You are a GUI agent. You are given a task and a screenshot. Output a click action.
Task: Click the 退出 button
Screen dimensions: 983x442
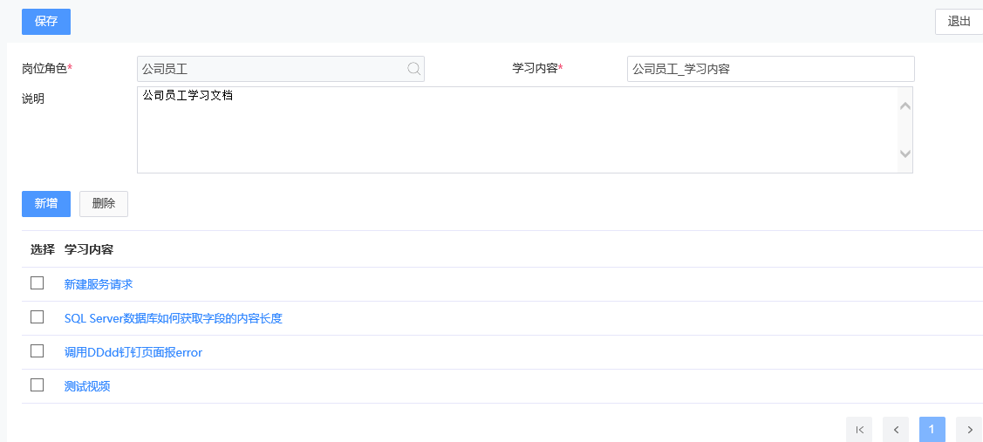(959, 22)
